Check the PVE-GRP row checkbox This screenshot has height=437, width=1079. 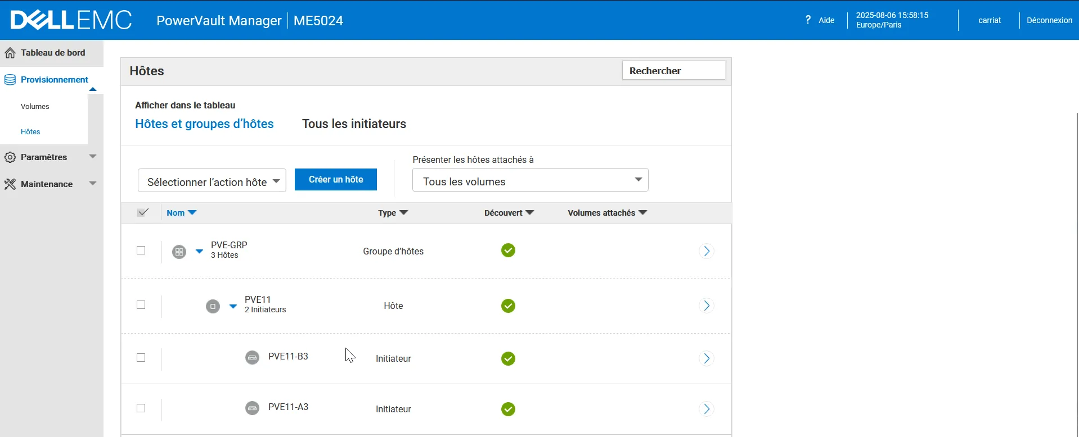(141, 251)
